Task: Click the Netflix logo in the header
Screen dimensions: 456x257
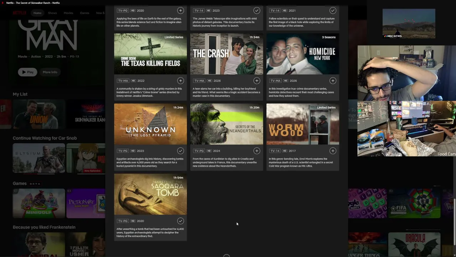Action: (20, 13)
